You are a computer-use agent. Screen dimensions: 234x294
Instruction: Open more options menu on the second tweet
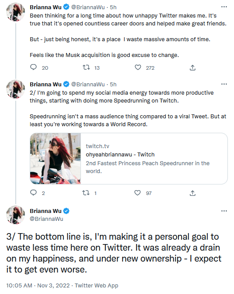(x=224, y=84)
